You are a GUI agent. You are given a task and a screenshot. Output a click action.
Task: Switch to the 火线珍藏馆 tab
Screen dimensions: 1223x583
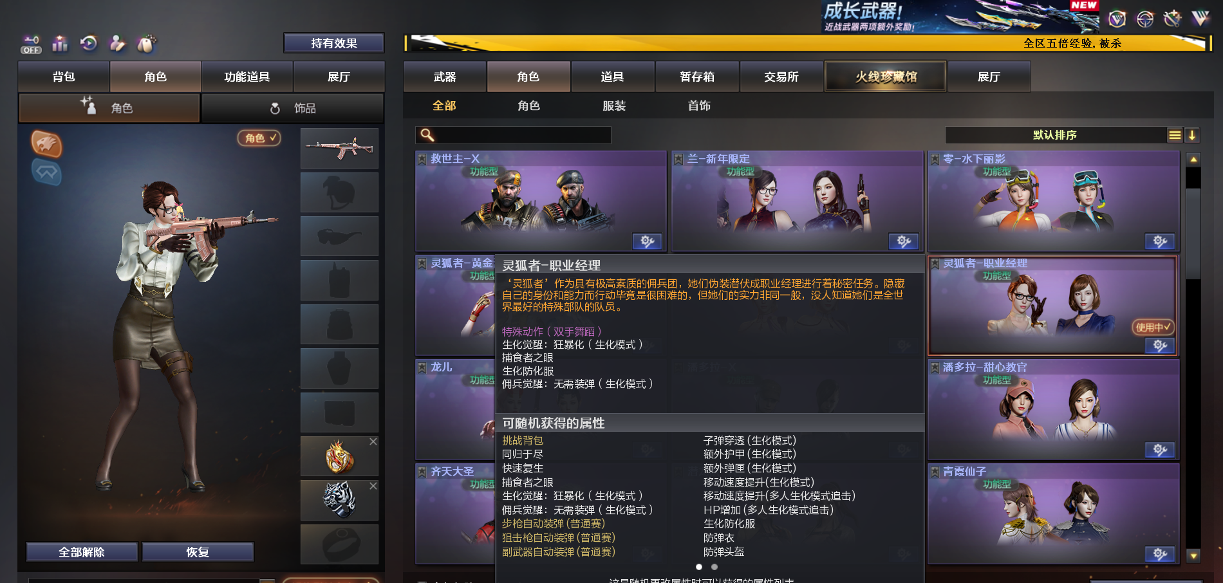(x=886, y=77)
